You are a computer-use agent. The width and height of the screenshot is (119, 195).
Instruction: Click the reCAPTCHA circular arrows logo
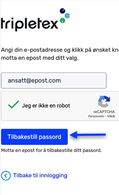tap(104, 102)
